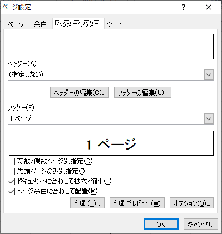Confirm settings with OK
This screenshot has width=222, height=234.
[x=161, y=224]
